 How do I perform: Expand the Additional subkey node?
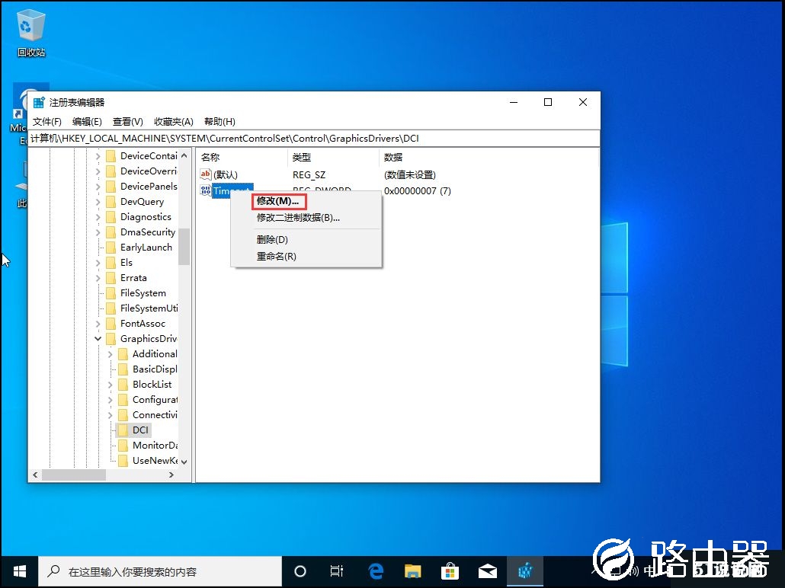click(x=111, y=354)
